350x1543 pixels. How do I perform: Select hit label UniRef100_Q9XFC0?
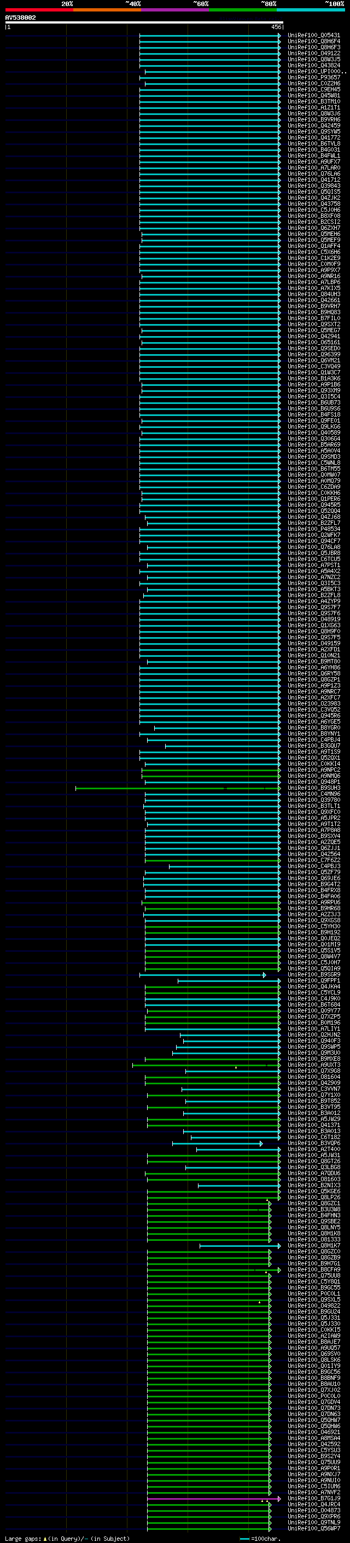point(313,812)
